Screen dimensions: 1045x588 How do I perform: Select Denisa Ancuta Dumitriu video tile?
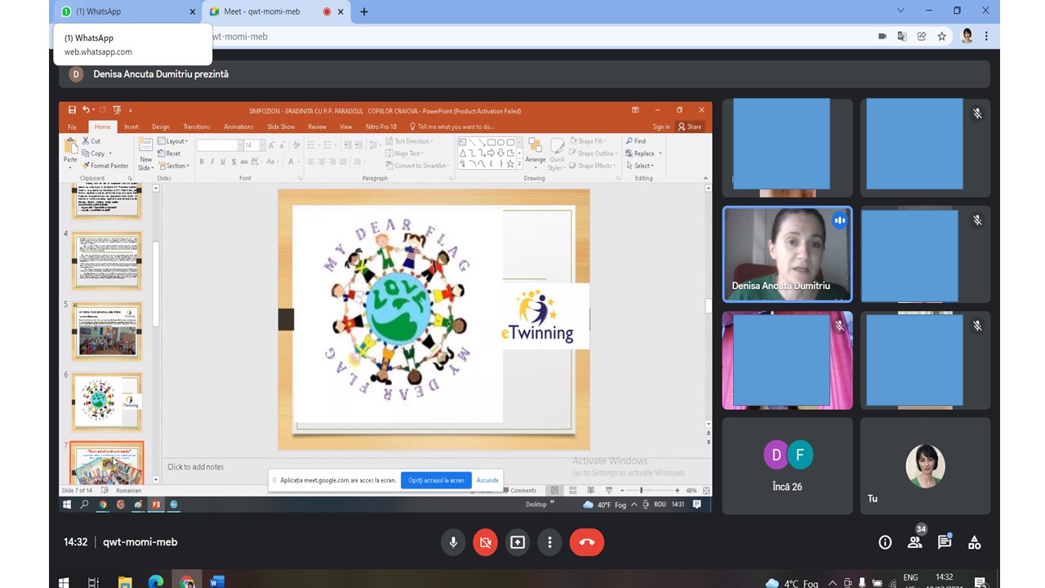pyautogui.click(x=787, y=254)
